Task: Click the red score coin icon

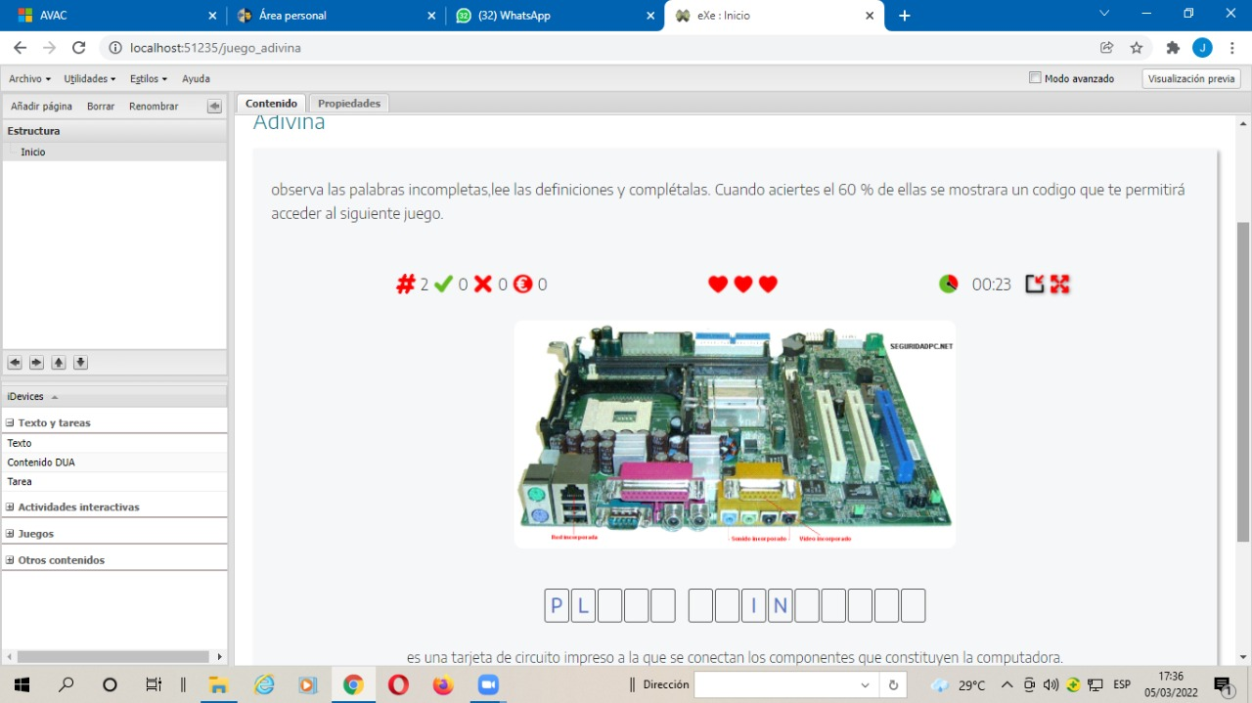Action: [x=522, y=285]
